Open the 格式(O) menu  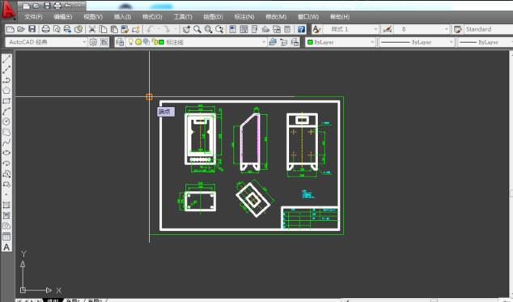click(x=152, y=17)
